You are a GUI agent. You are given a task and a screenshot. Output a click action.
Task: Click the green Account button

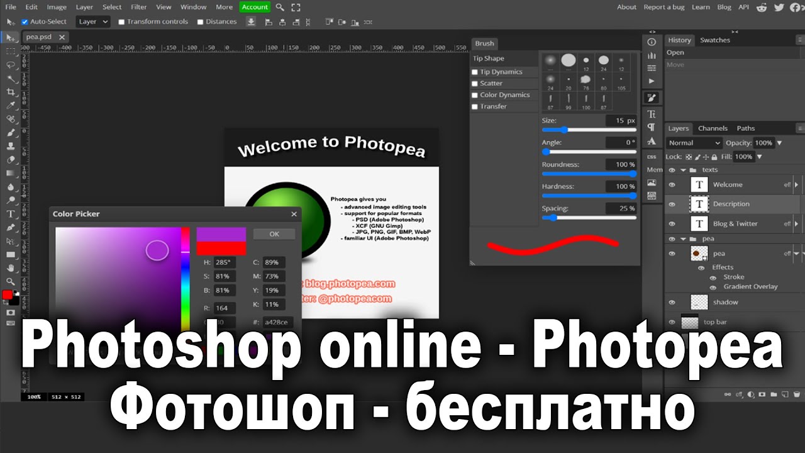pyautogui.click(x=255, y=7)
